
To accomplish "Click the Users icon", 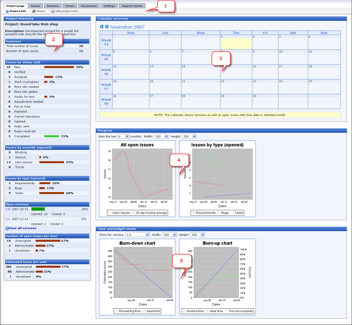I will pyautogui.click(x=34, y=11).
